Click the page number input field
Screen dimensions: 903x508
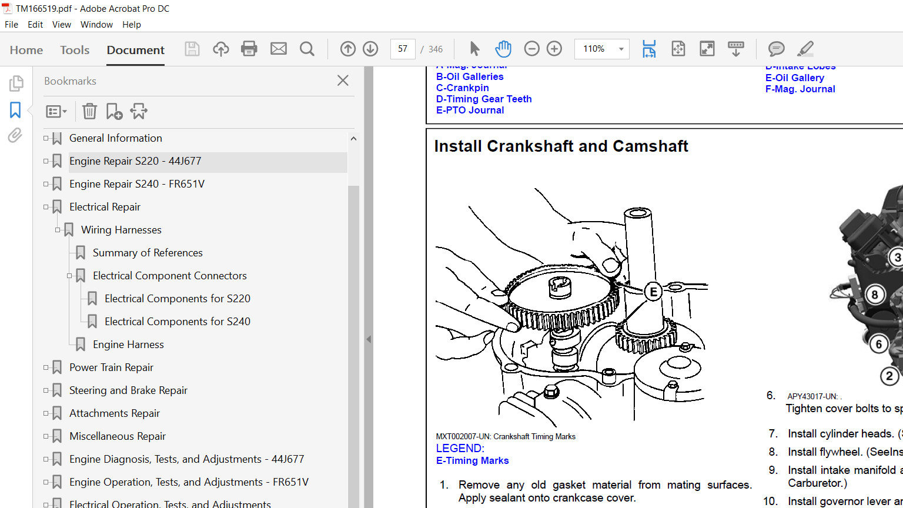click(403, 49)
